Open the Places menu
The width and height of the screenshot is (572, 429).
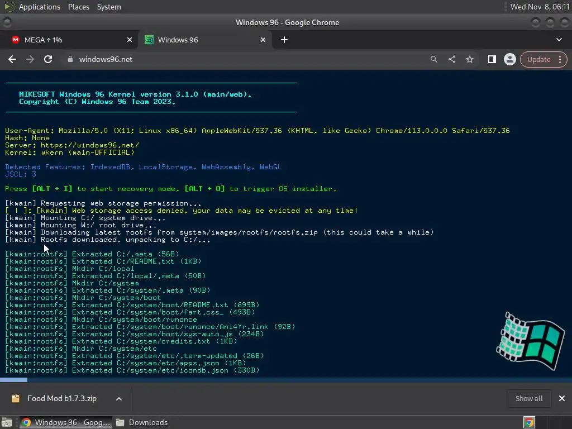click(79, 7)
